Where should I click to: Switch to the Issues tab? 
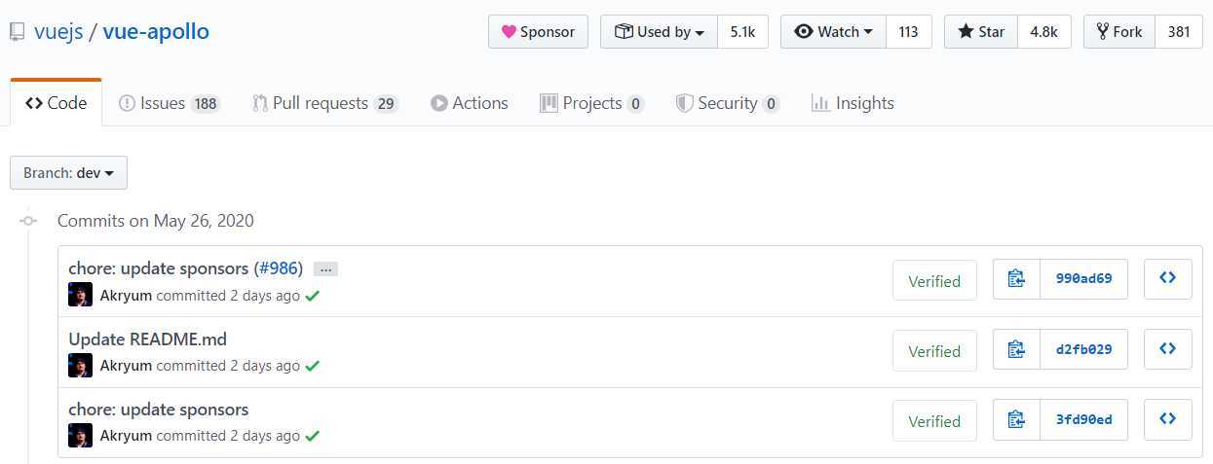point(170,103)
